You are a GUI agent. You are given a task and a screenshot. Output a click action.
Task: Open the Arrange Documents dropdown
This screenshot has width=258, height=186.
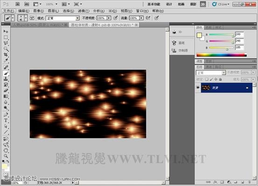pos(66,4)
